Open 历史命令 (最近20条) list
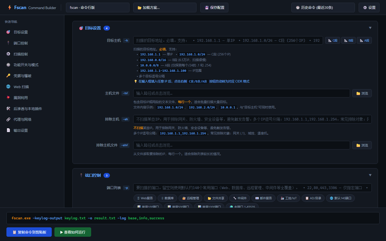 tap(323, 7)
